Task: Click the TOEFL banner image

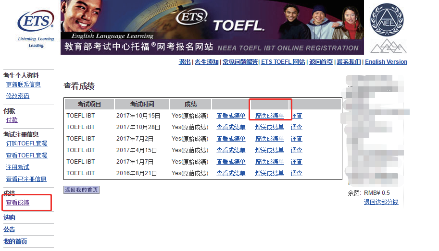Action: coord(212,27)
